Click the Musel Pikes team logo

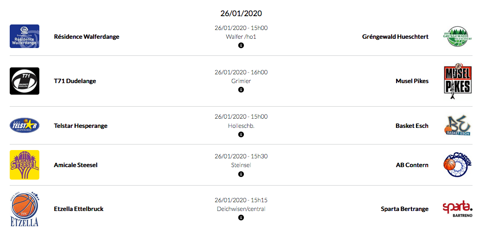(x=457, y=81)
